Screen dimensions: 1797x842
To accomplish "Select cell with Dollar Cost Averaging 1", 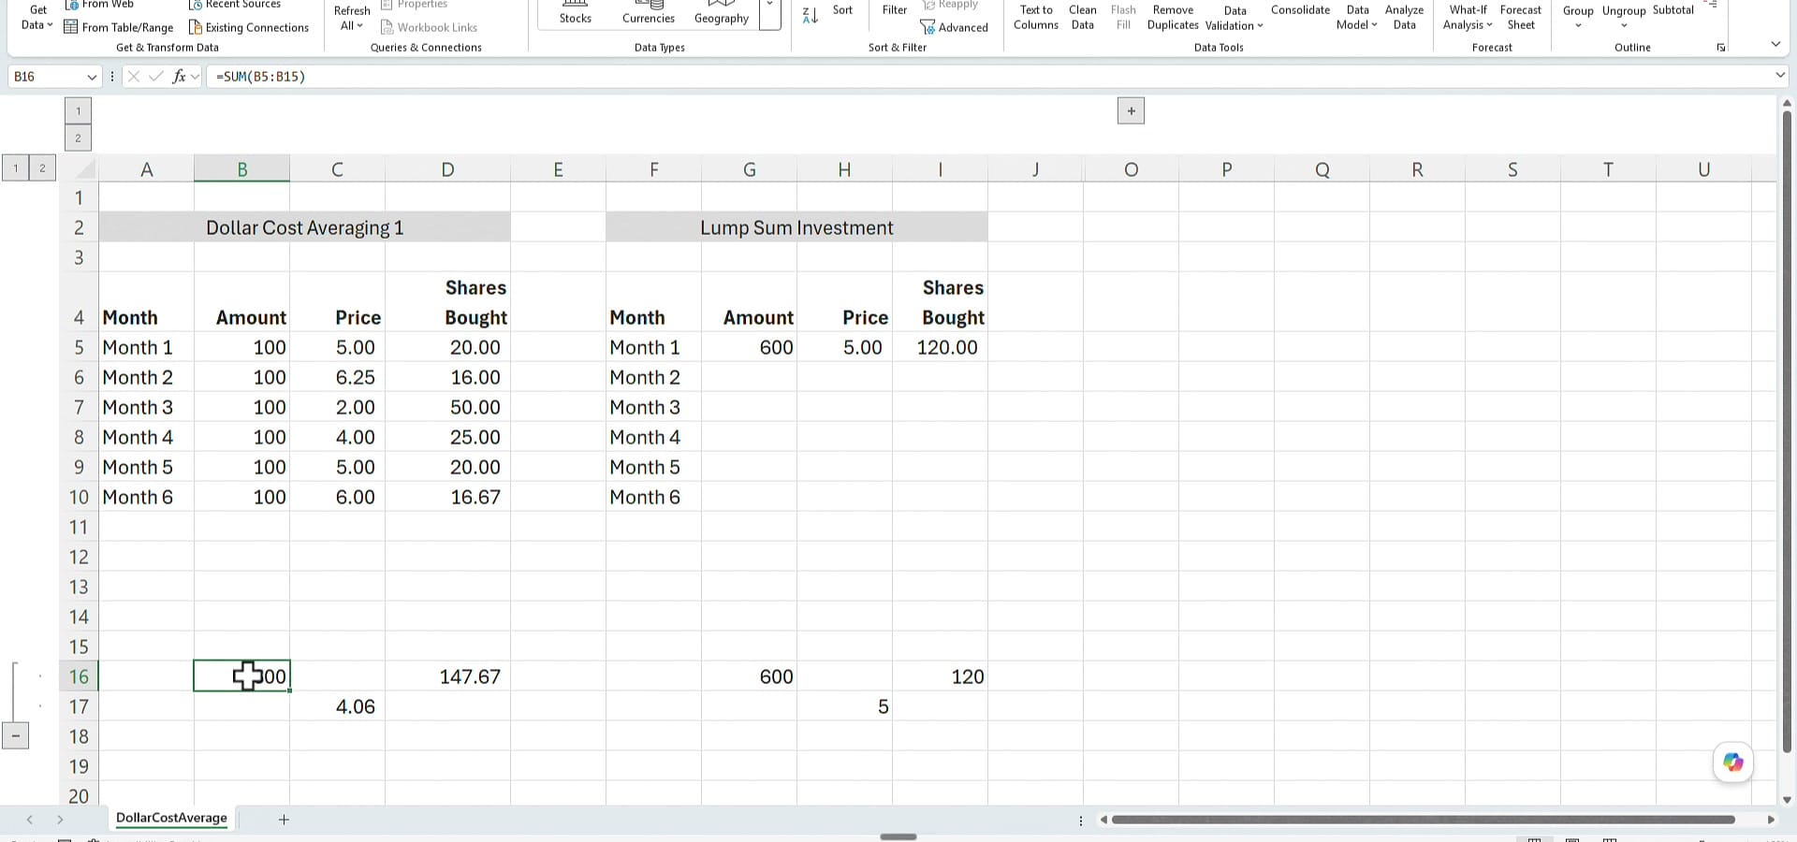I will [304, 227].
